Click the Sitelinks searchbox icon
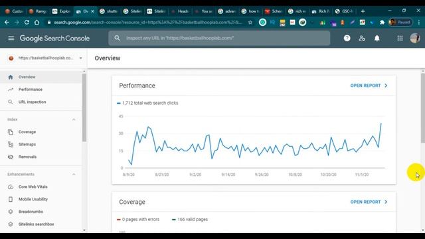 click(x=11, y=224)
